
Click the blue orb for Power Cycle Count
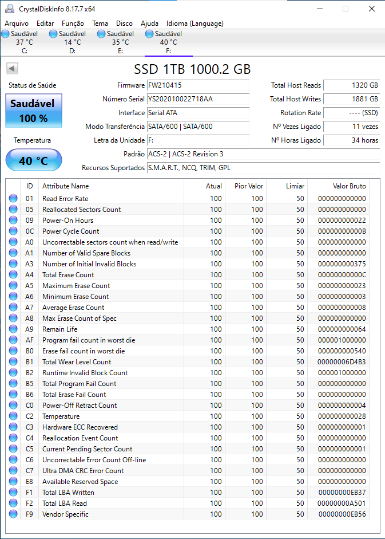[13, 231]
